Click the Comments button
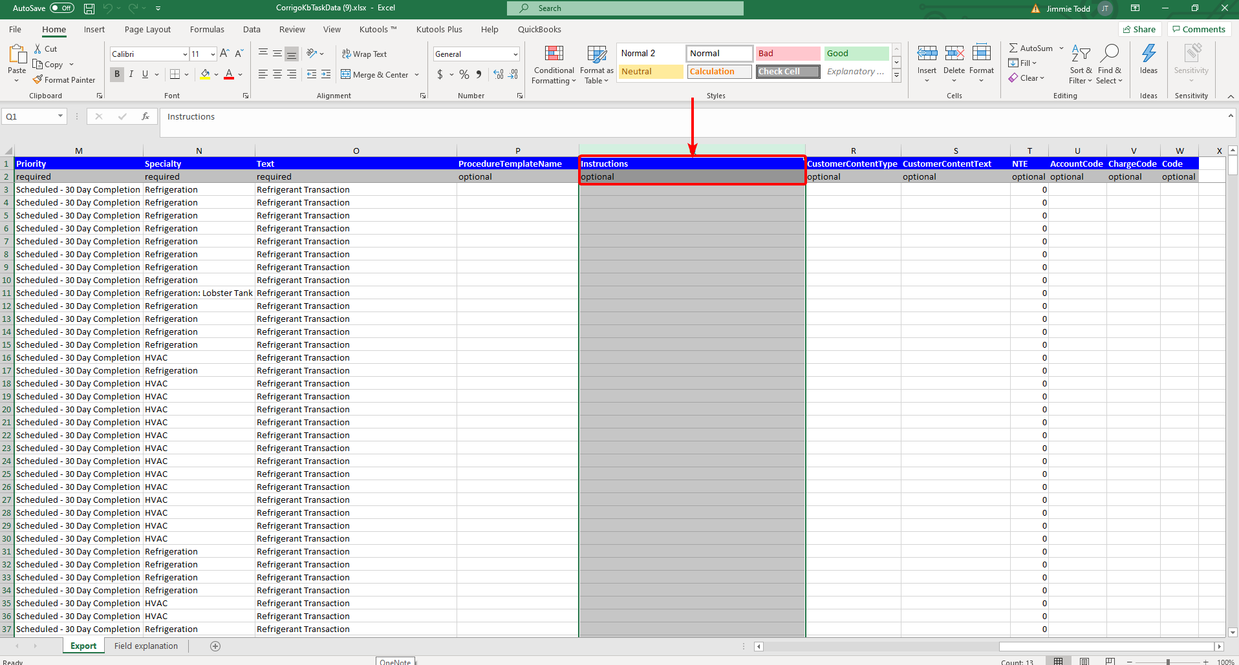 click(x=1198, y=30)
